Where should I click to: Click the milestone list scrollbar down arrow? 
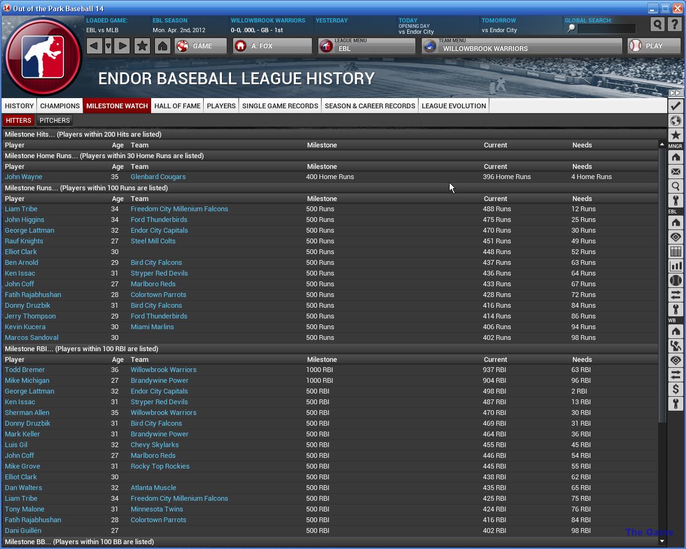click(x=662, y=541)
